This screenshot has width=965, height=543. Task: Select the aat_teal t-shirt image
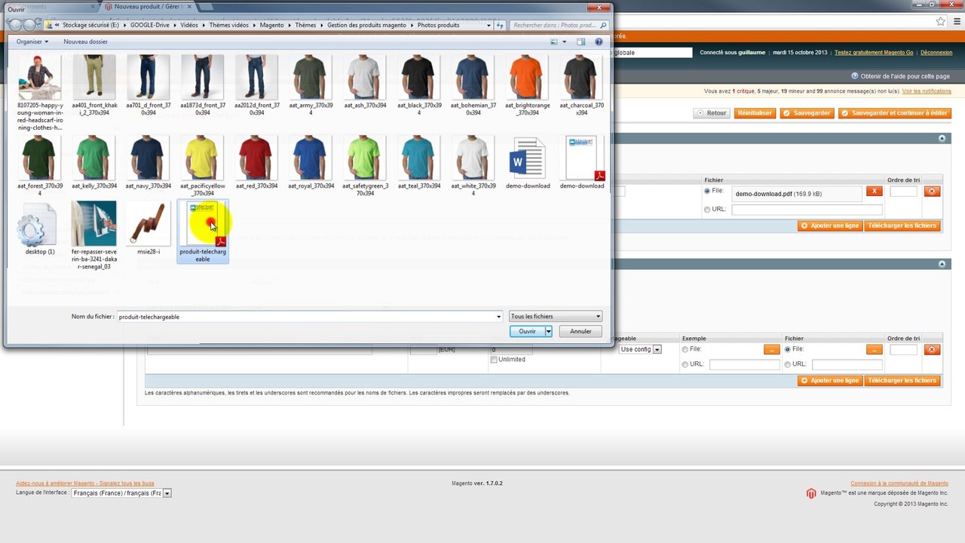pos(419,162)
